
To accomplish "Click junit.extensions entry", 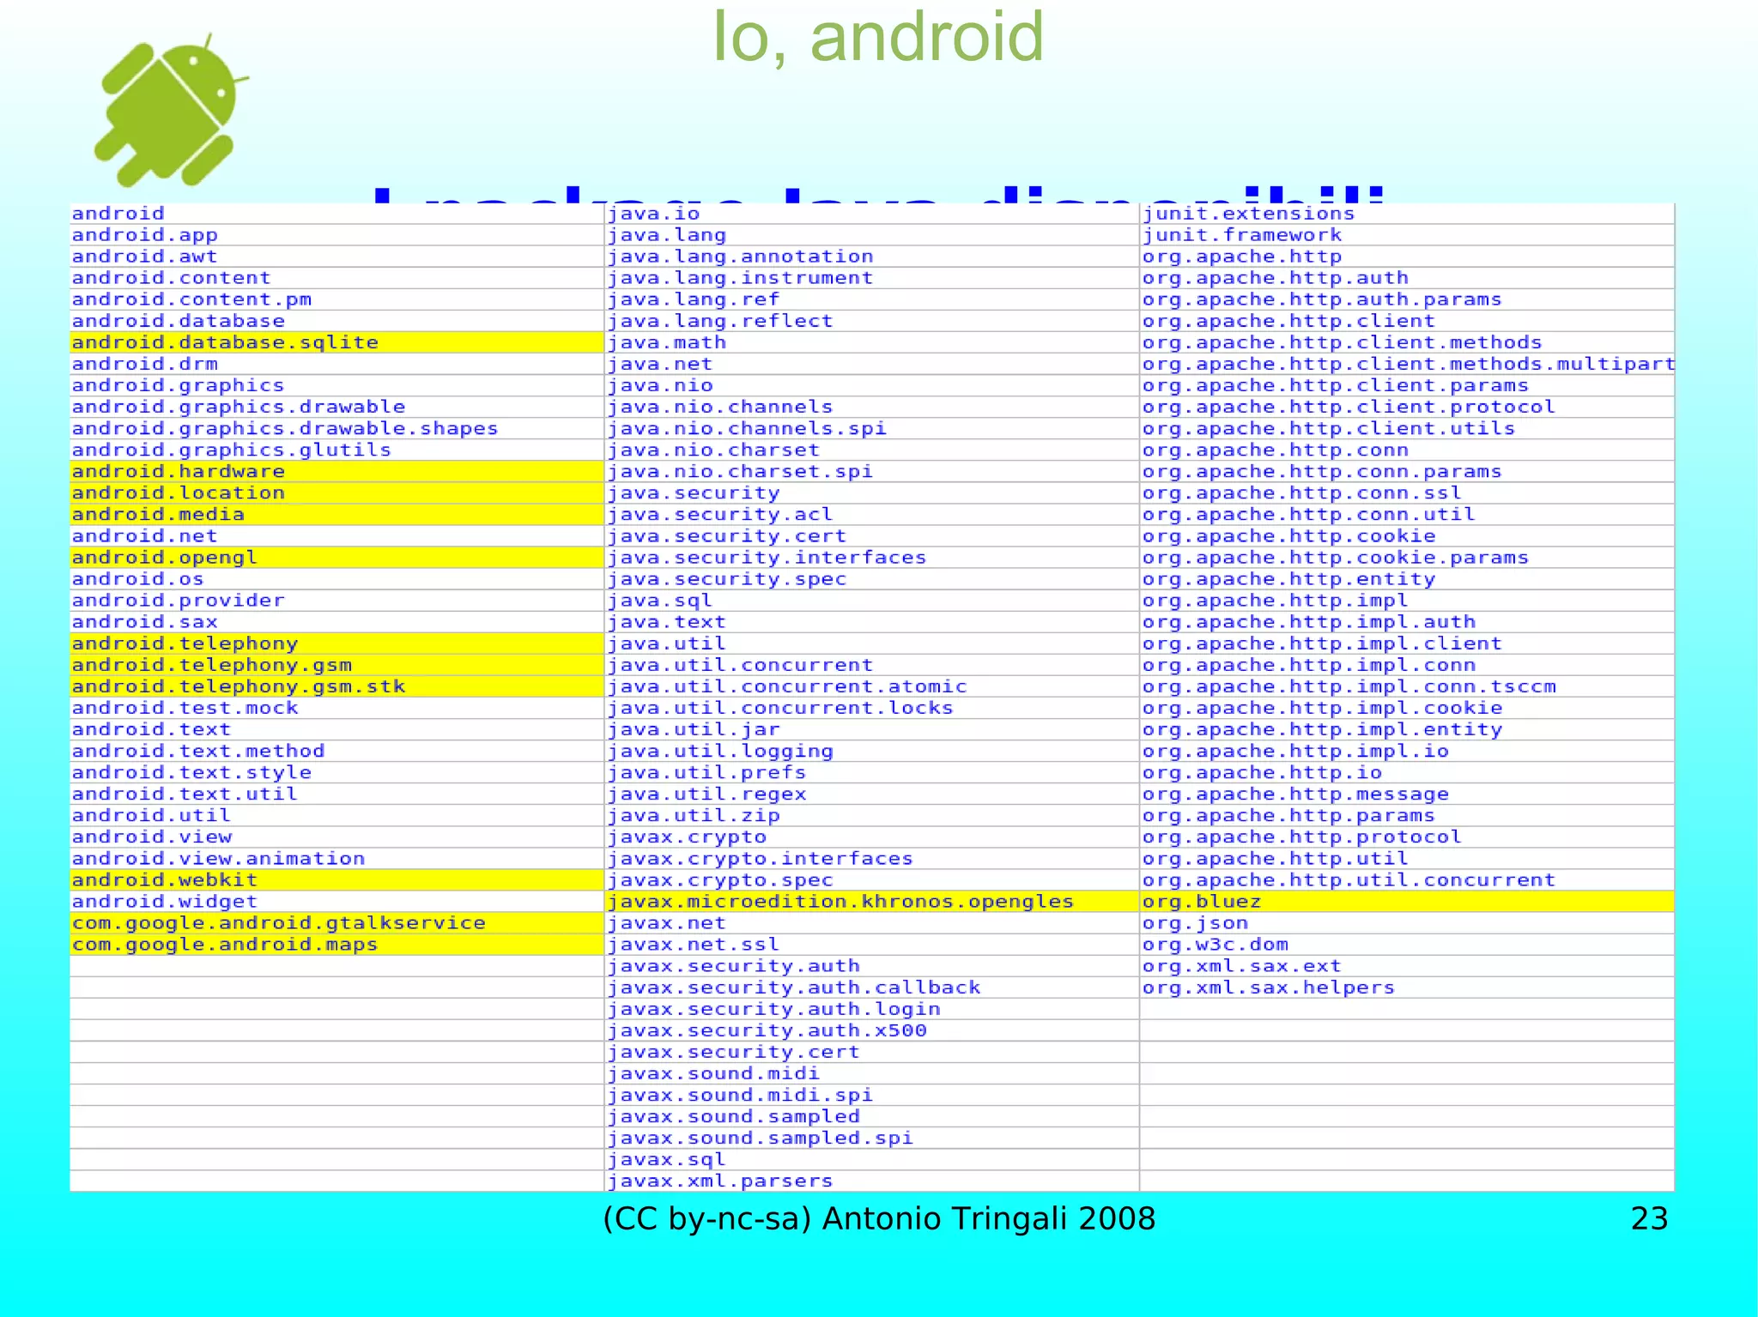I will coord(1407,214).
